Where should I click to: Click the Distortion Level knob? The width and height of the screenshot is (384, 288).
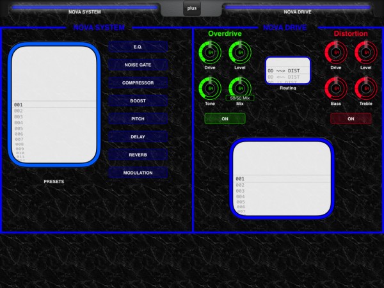(x=366, y=52)
